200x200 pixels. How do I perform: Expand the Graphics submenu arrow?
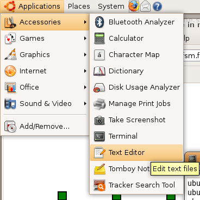[85, 55]
